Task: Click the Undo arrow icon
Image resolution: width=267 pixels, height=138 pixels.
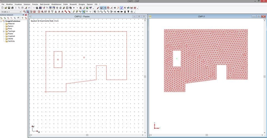Action: tap(29, 8)
